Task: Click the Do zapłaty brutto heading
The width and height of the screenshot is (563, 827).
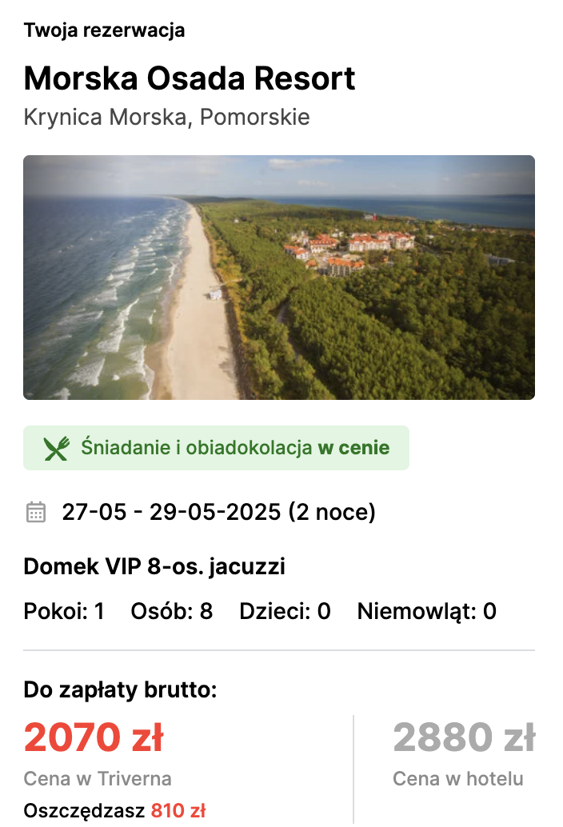Action: click(x=120, y=689)
